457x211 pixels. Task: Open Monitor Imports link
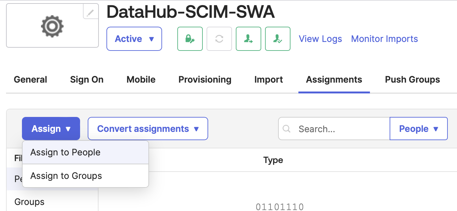click(x=385, y=39)
